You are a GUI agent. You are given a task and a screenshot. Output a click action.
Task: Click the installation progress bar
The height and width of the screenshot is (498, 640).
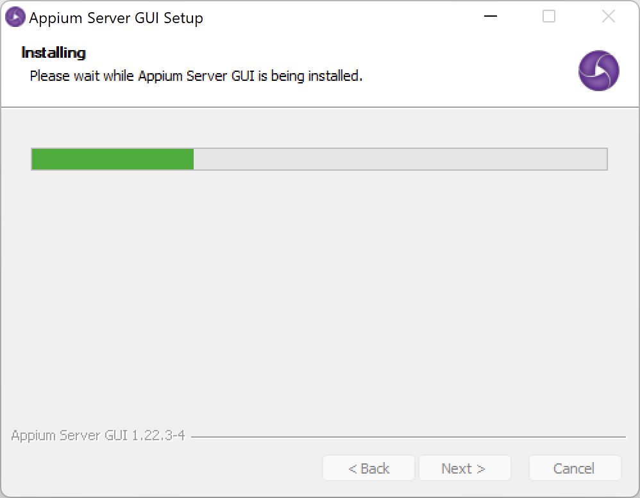[319, 159]
